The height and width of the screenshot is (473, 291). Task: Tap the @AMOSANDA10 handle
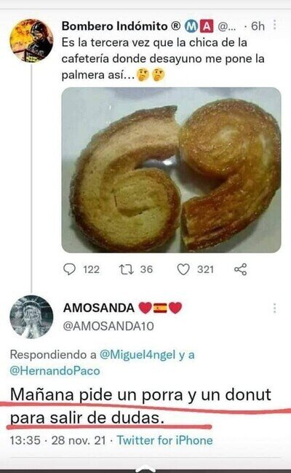(108, 326)
